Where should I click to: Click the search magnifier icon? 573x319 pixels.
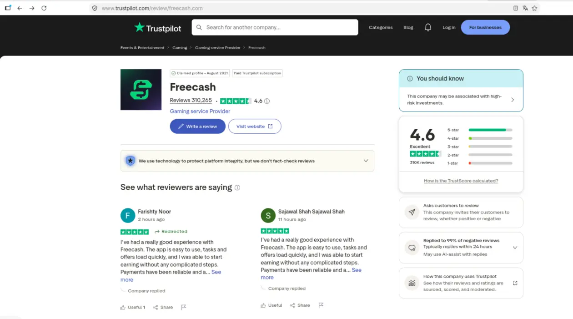(x=199, y=27)
